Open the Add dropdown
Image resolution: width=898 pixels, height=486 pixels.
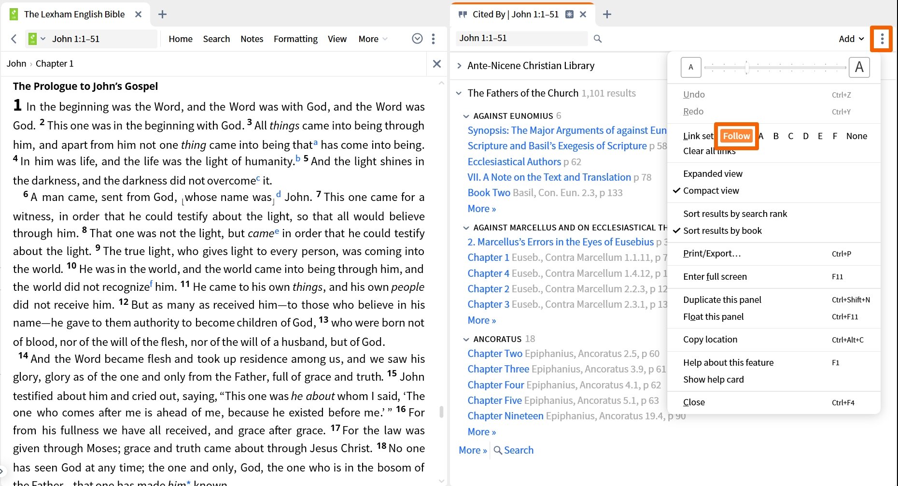(851, 39)
